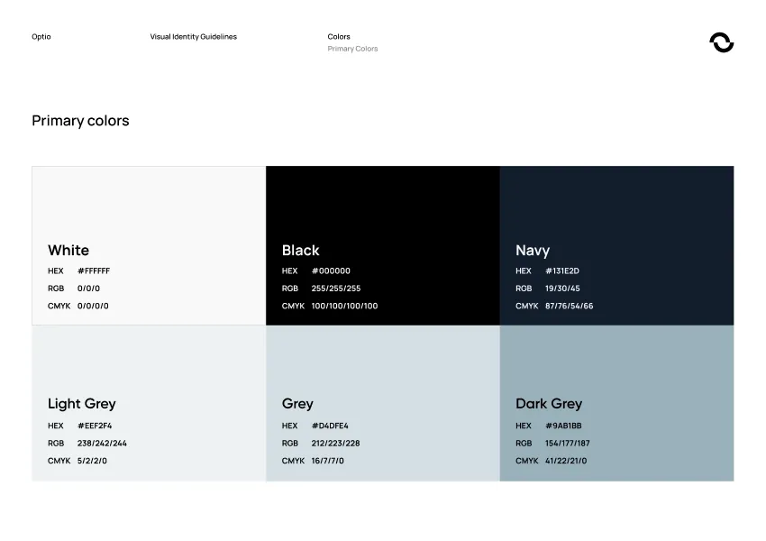Click the RGB label under White

coord(56,289)
